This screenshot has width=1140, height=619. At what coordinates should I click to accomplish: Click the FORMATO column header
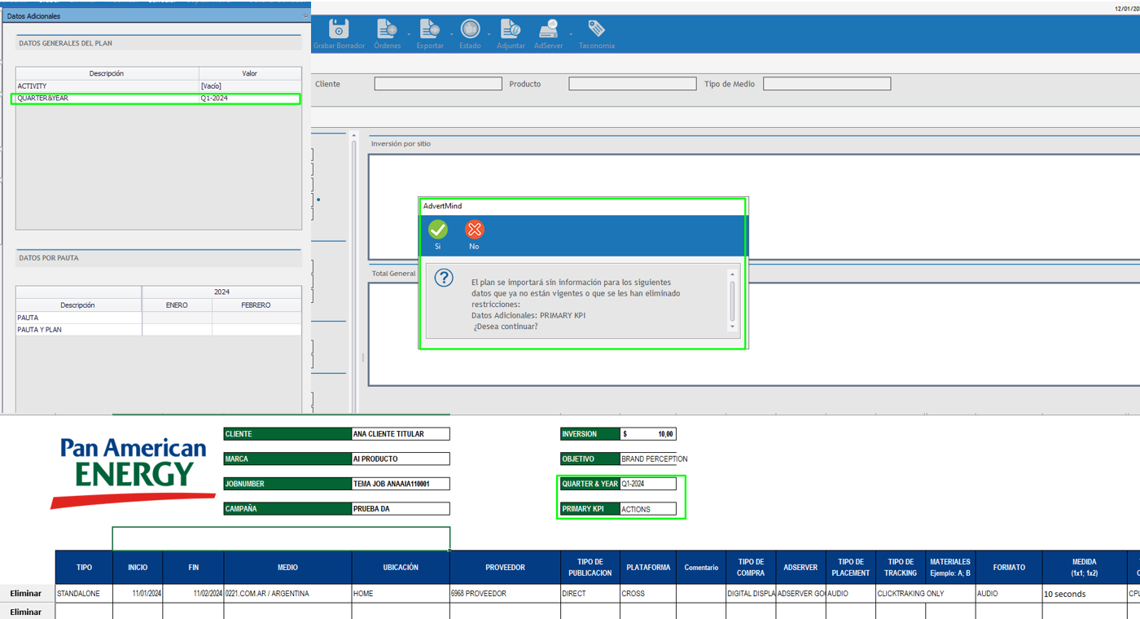point(1009,568)
